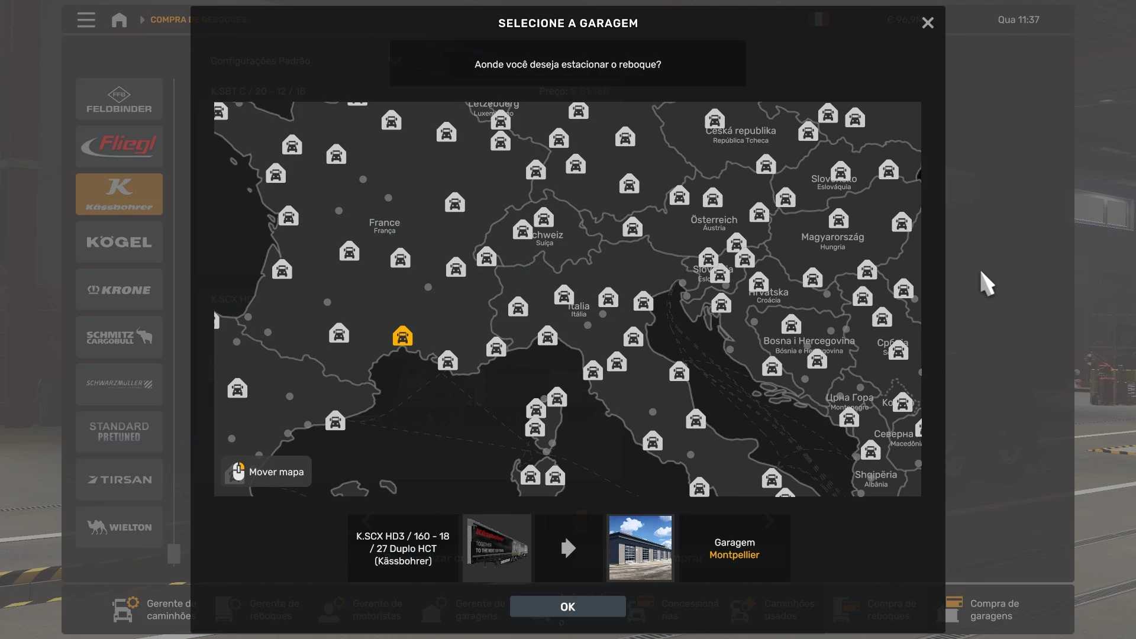This screenshot has height=639, width=1136.
Task: Choose the Kögel trailer brand
Action: click(119, 242)
